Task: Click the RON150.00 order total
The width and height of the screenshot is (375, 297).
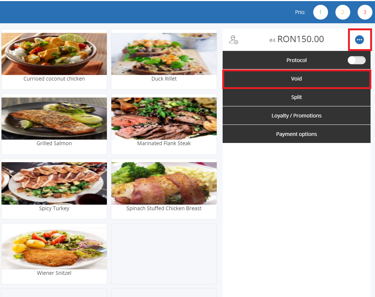Action: pos(300,39)
